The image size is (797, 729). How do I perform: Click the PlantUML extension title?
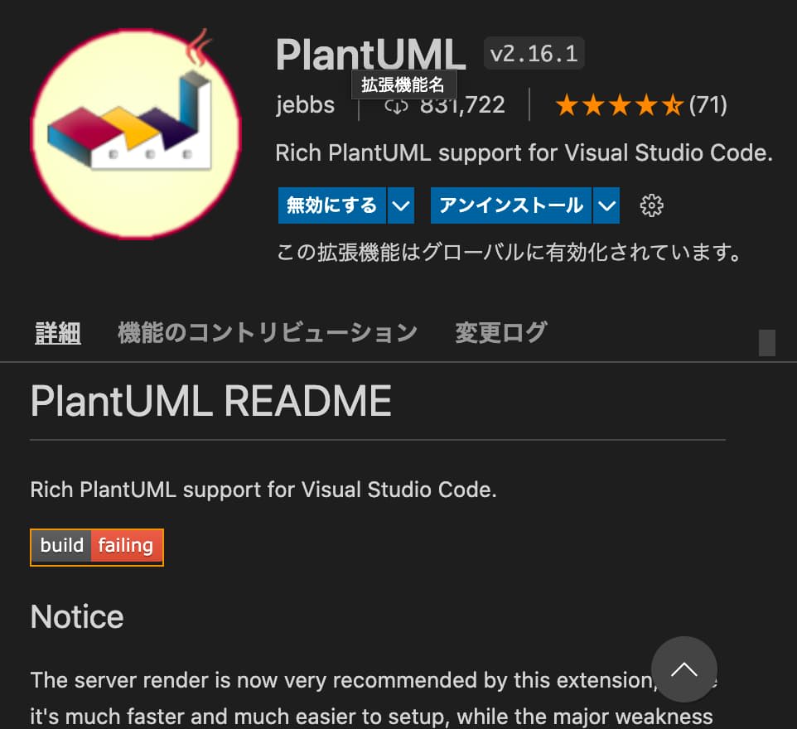click(370, 55)
